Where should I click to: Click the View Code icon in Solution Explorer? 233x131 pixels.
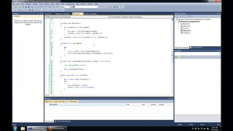click(186, 16)
